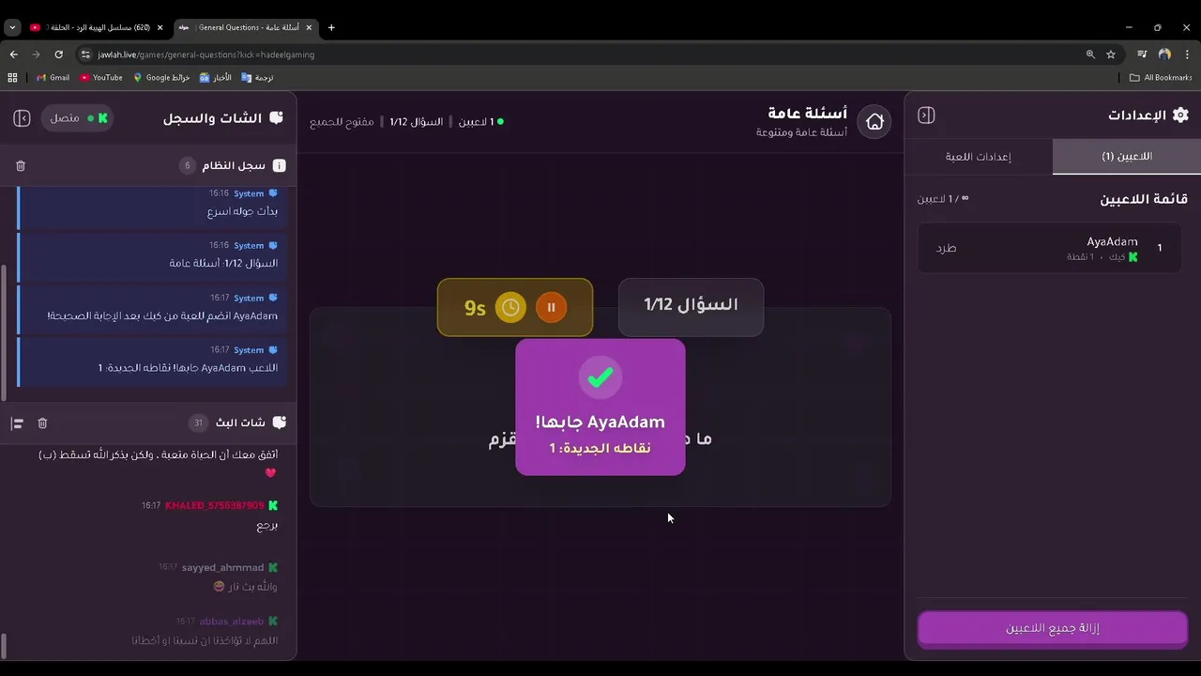Click chat username sayyed_ahmmad
Viewport: 1201px width, 676px height.
(x=223, y=568)
